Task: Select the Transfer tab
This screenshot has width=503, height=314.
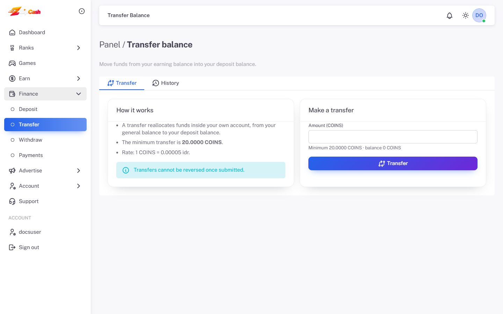Action: click(122, 83)
